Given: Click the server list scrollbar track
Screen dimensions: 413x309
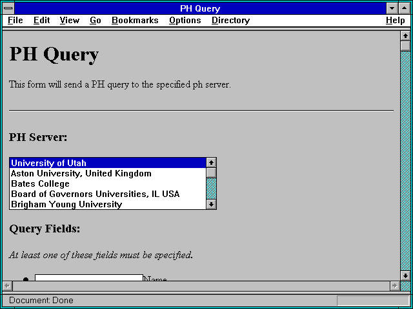Looking at the screenshot, I should (x=211, y=189).
